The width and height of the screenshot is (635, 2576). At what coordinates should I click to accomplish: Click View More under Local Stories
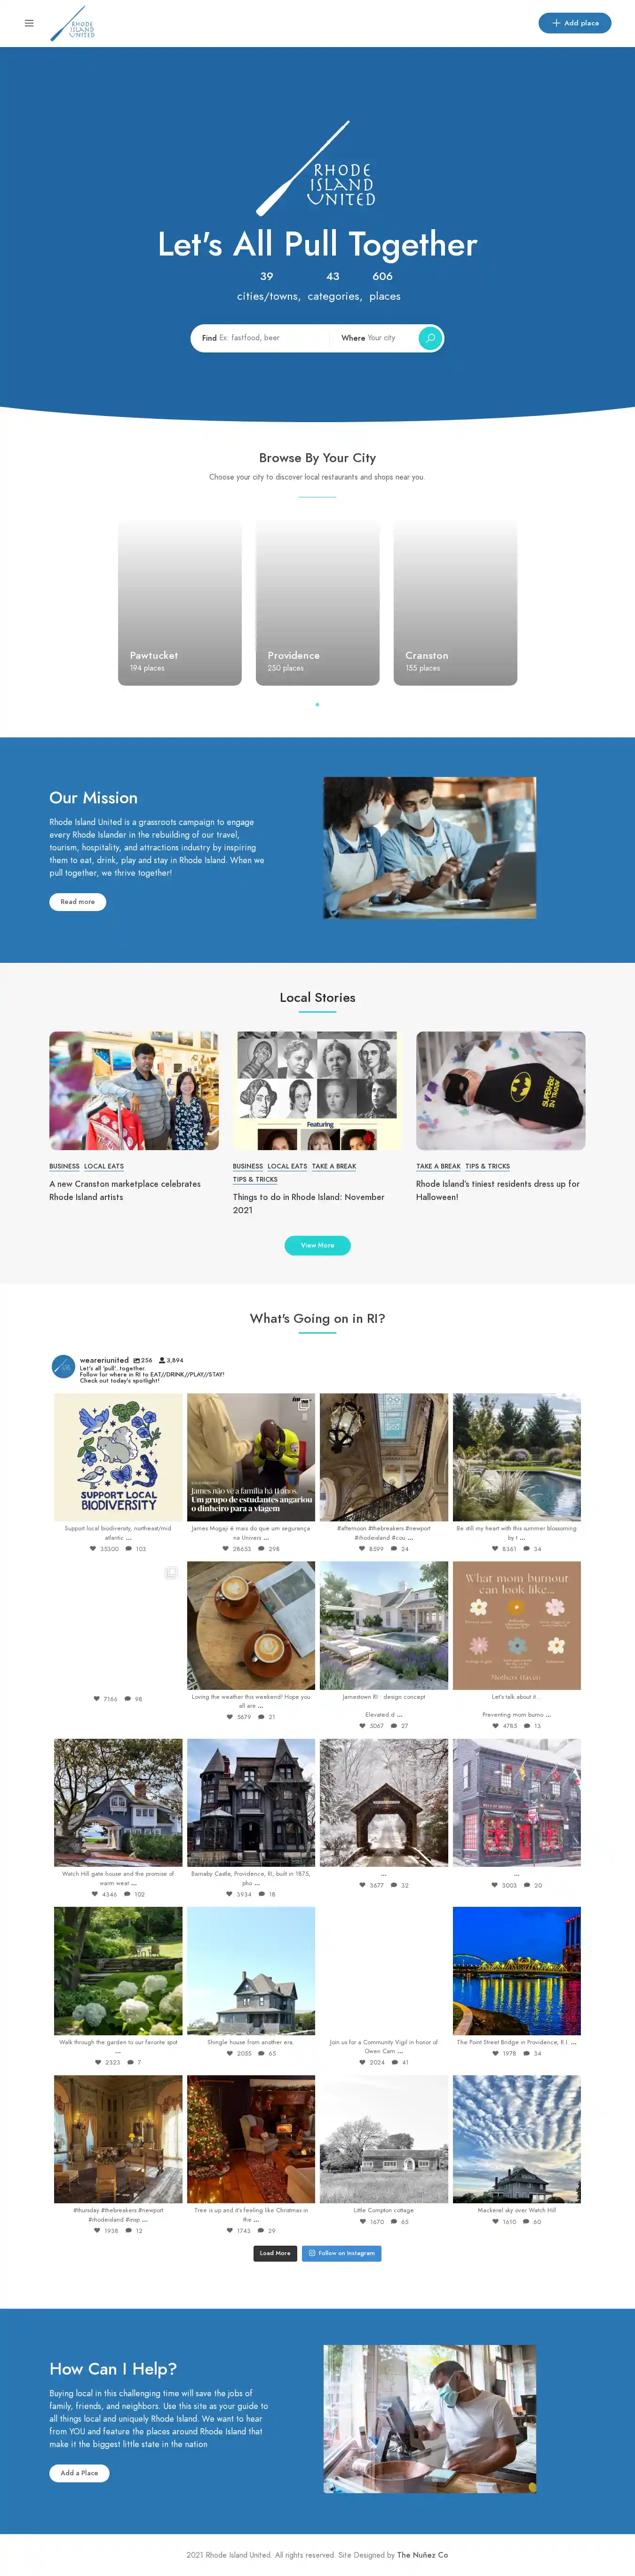click(x=317, y=1245)
